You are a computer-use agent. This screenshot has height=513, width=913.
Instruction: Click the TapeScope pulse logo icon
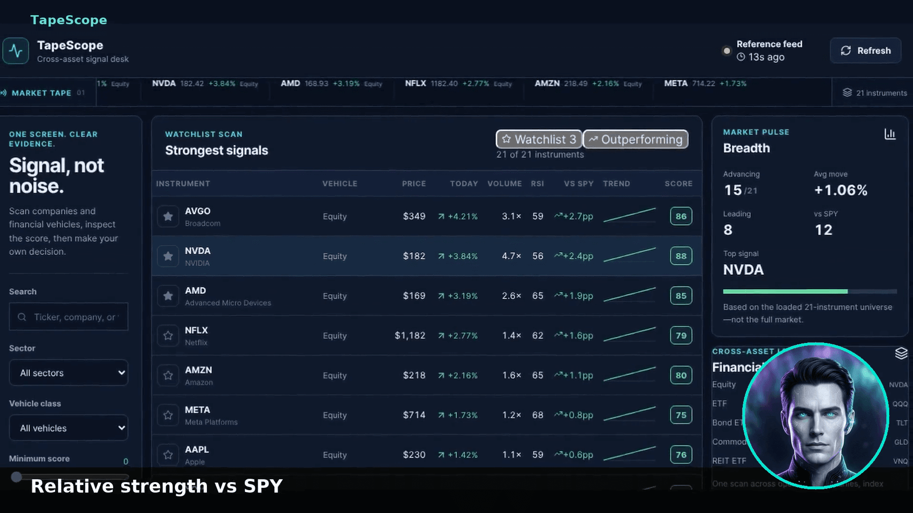click(x=16, y=51)
